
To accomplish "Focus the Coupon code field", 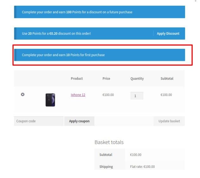I will click(39, 121).
